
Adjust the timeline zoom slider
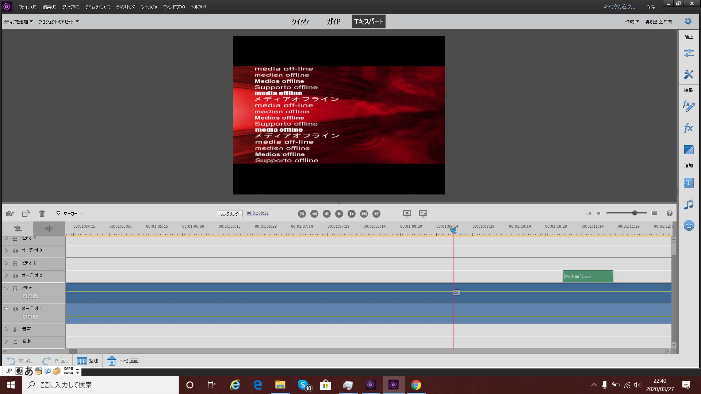[x=635, y=213]
